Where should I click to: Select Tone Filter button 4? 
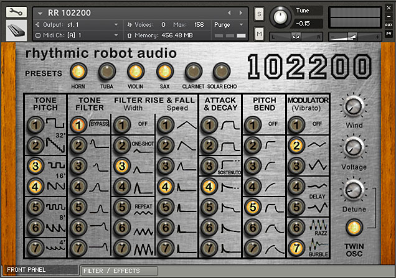(x=78, y=187)
